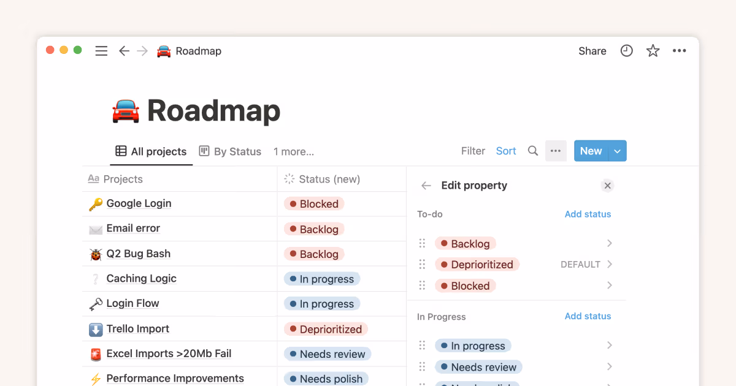Open page history with the clock icon
This screenshot has height=386, width=736.
626,51
